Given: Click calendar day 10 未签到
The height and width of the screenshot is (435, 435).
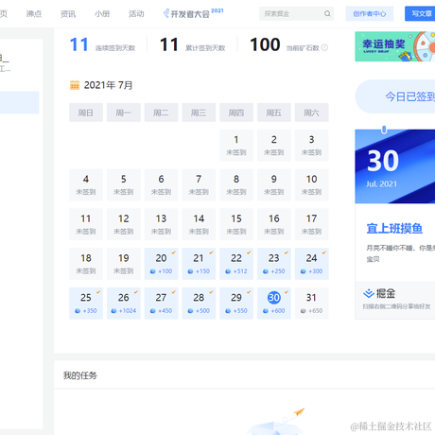Looking at the screenshot, I should coord(311,184).
